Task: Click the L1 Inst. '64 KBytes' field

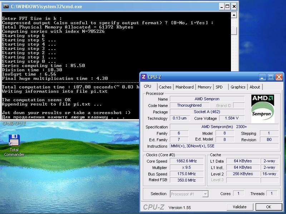Action: 243,167
